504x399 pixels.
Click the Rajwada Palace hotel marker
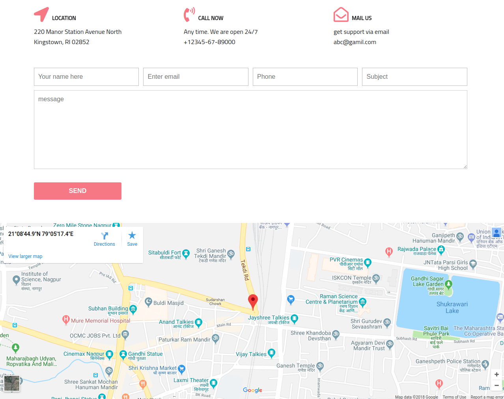point(441,249)
